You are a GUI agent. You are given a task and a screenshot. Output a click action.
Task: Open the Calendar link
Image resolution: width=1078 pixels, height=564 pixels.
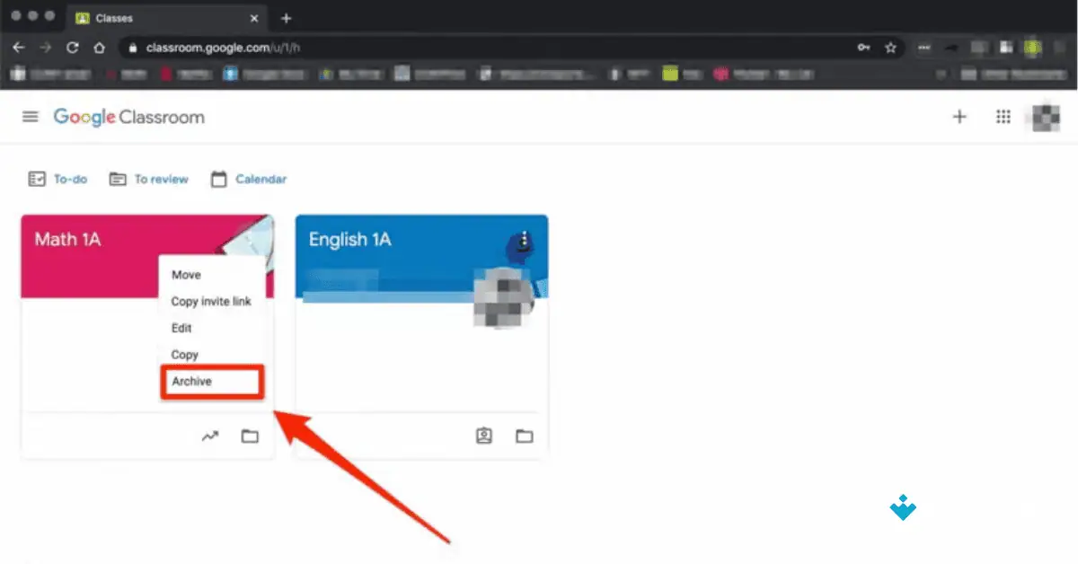[248, 179]
